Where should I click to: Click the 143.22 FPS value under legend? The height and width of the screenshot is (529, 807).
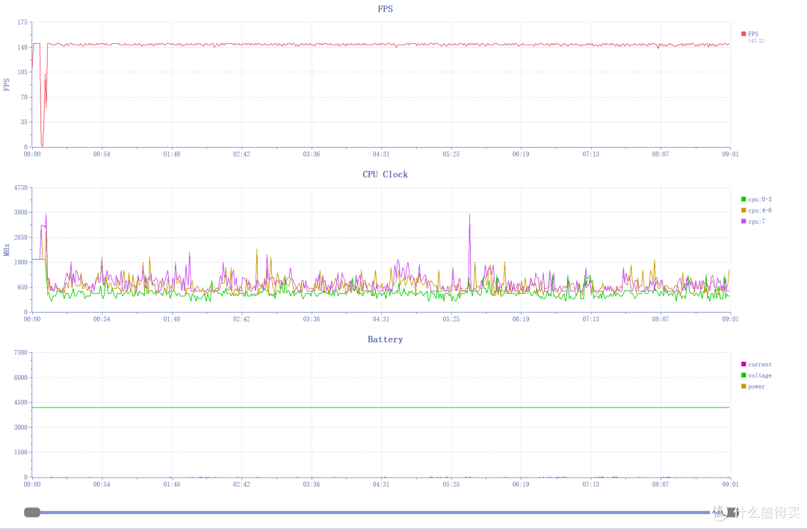pos(756,40)
